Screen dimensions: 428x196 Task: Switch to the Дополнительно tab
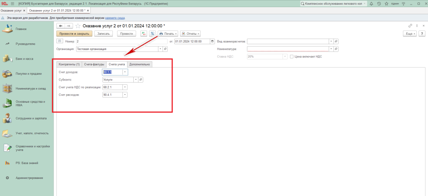(140, 64)
